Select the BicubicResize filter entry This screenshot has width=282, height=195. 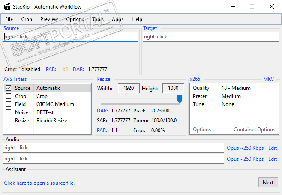coord(51,120)
